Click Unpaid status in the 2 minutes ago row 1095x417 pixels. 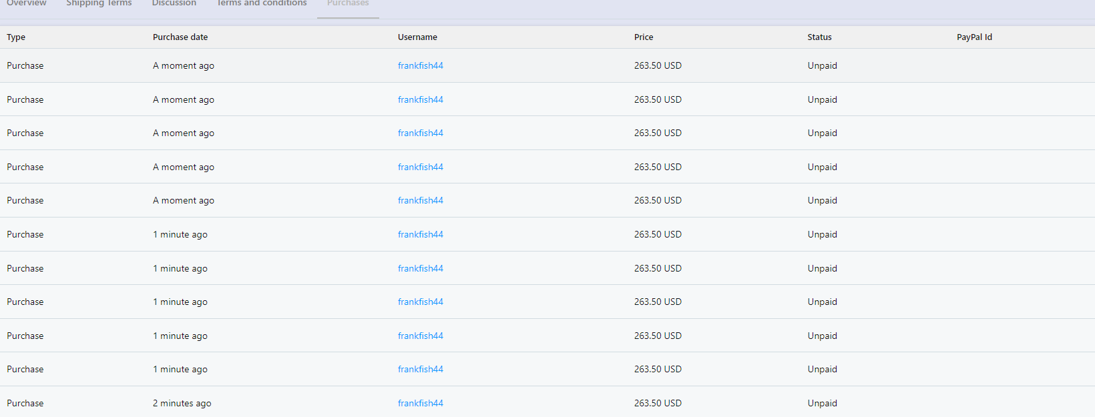tap(822, 403)
